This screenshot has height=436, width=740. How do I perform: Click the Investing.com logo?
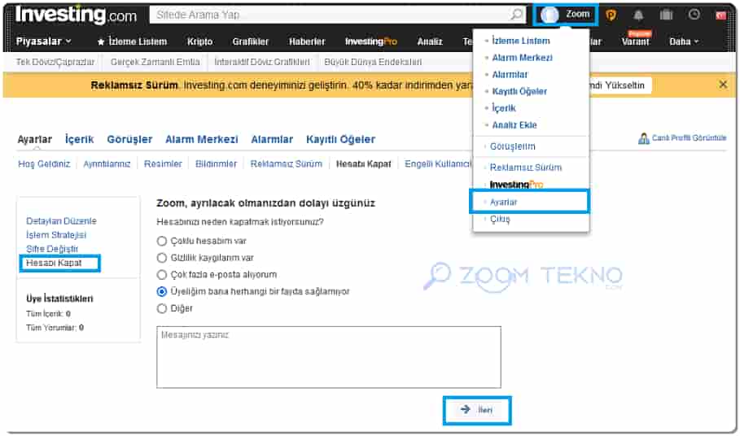(x=76, y=15)
